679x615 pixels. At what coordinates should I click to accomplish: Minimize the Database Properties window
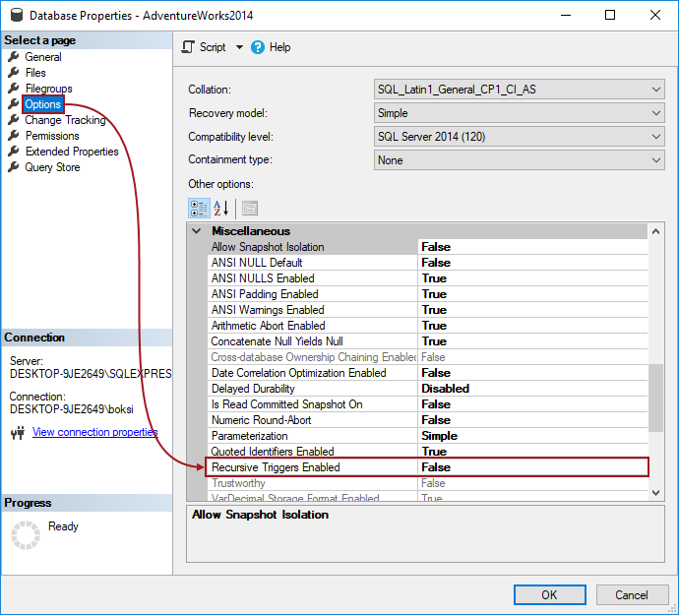pos(566,15)
